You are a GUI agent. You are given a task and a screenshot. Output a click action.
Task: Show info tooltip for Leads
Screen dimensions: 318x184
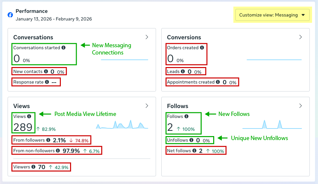tap(183, 71)
